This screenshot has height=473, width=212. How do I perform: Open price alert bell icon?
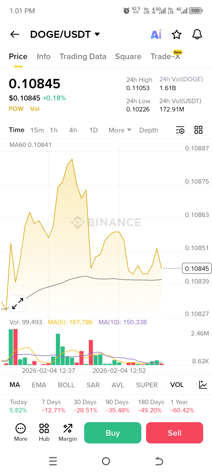[x=197, y=34]
